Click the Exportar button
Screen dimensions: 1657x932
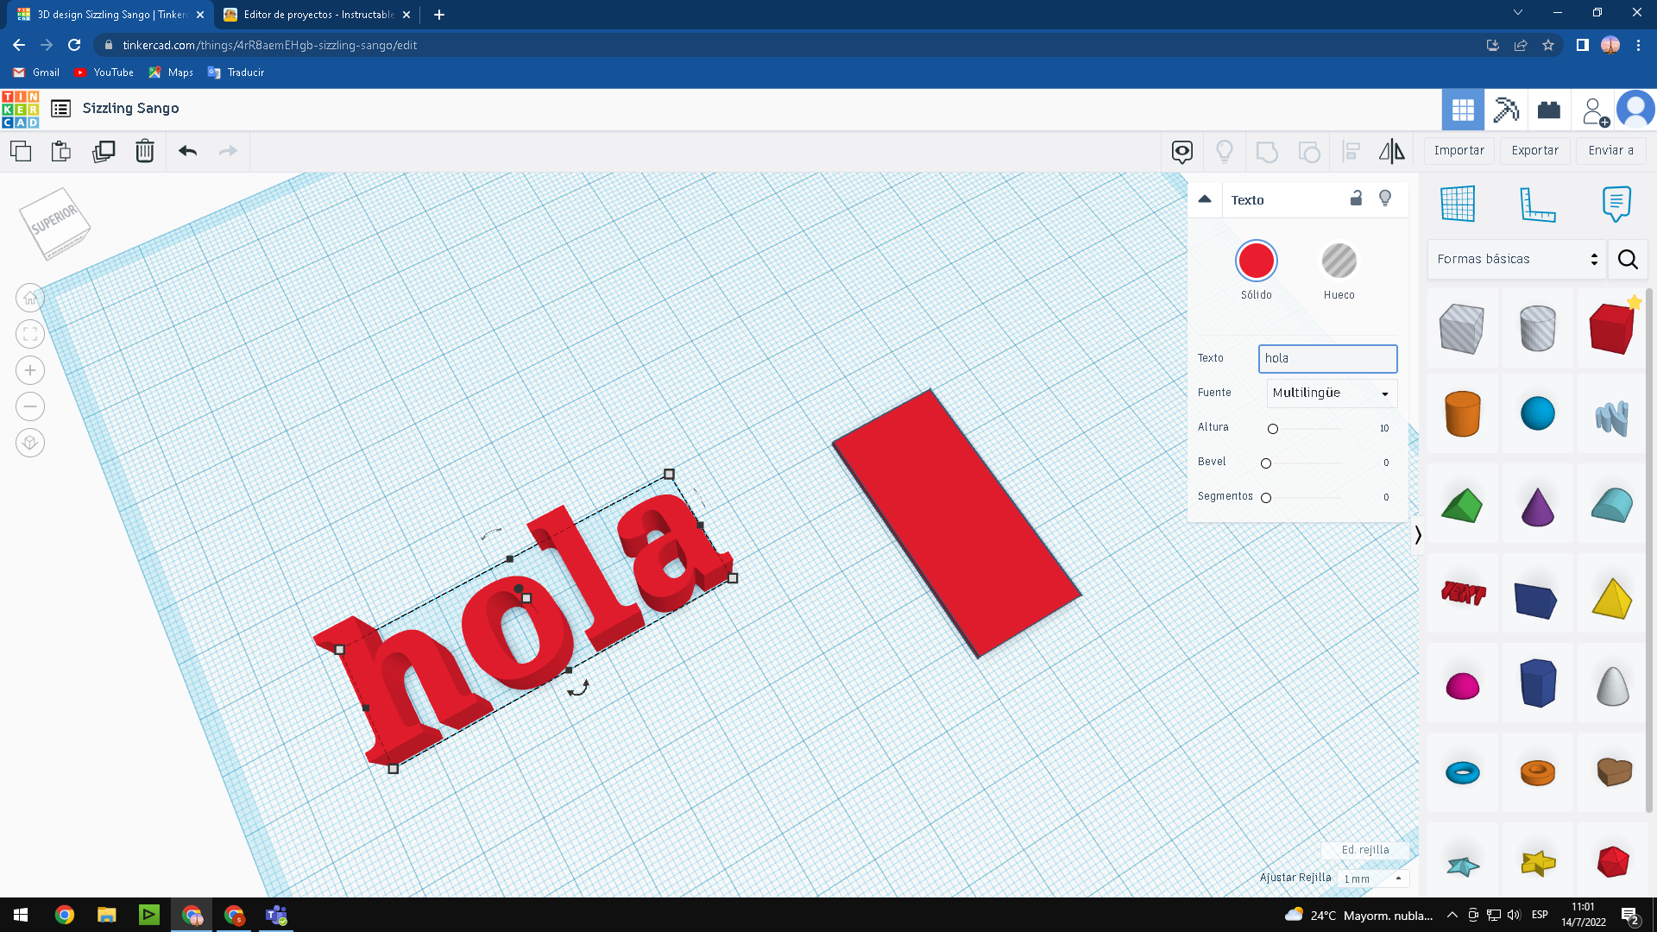point(1534,150)
